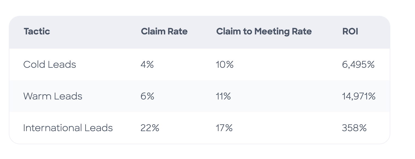Click the 22% claim rate cell

[x=150, y=128]
